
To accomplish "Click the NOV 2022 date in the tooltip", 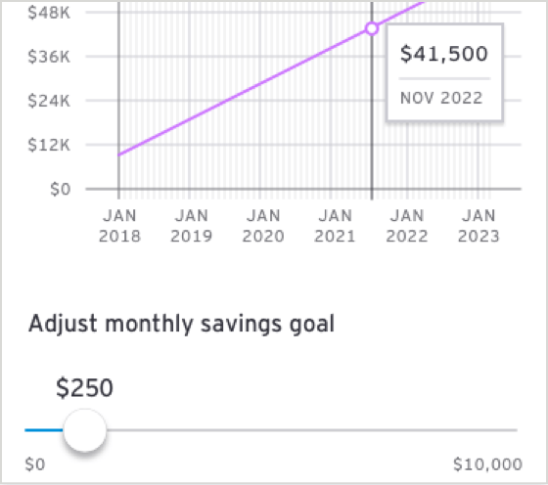I will [x=441, y=98].
